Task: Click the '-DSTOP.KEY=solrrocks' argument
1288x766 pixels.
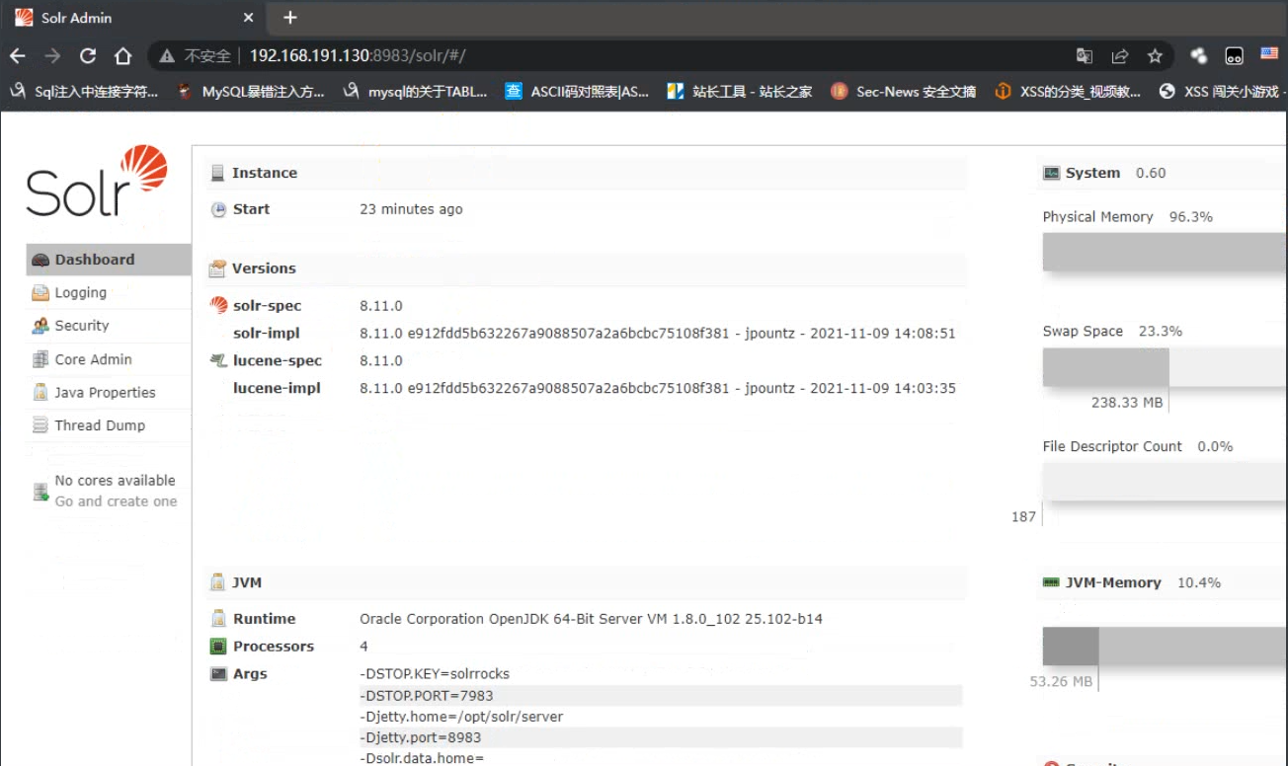Action: tap(435, 674)
